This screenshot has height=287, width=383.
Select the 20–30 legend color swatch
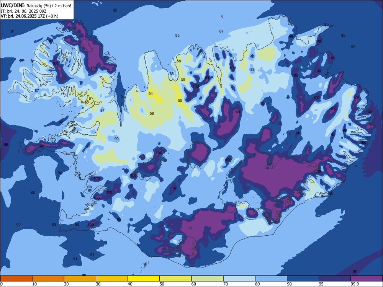[x=80, y=279]
